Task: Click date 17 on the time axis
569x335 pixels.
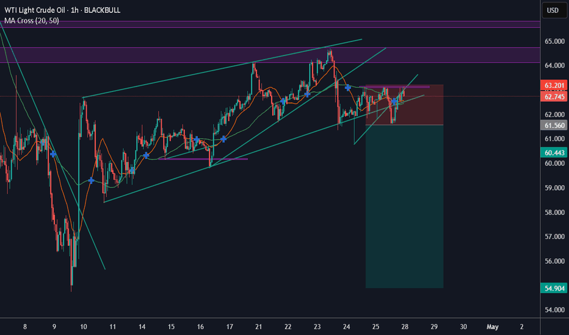Action: click(230, 326)
